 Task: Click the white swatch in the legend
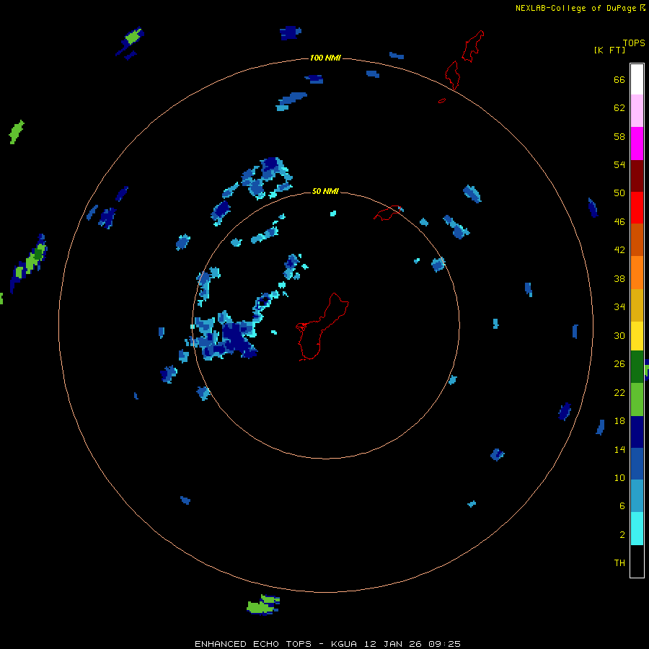tap(637, 79)
